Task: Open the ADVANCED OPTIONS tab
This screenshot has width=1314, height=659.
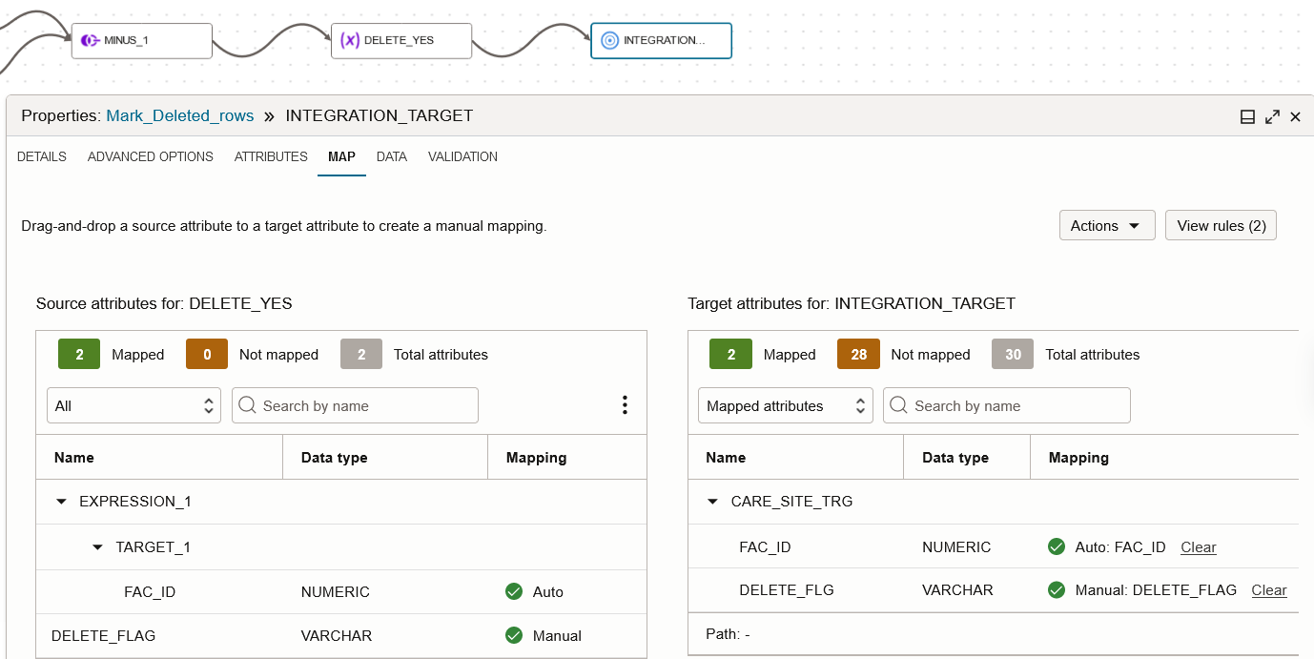Action: pyautogui.click(x=150, y=156)
